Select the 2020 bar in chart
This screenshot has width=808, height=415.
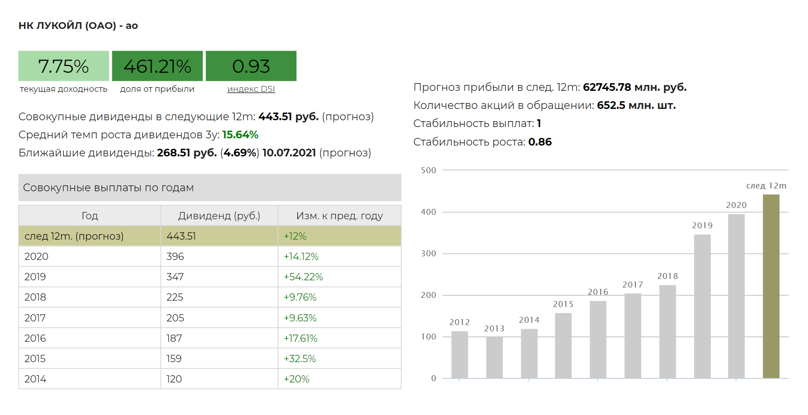coord(736,296)
